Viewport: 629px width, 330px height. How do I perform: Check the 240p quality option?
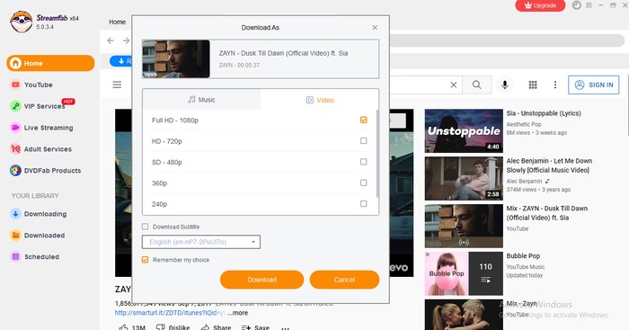pyautogui.click(x=363, y=203)
